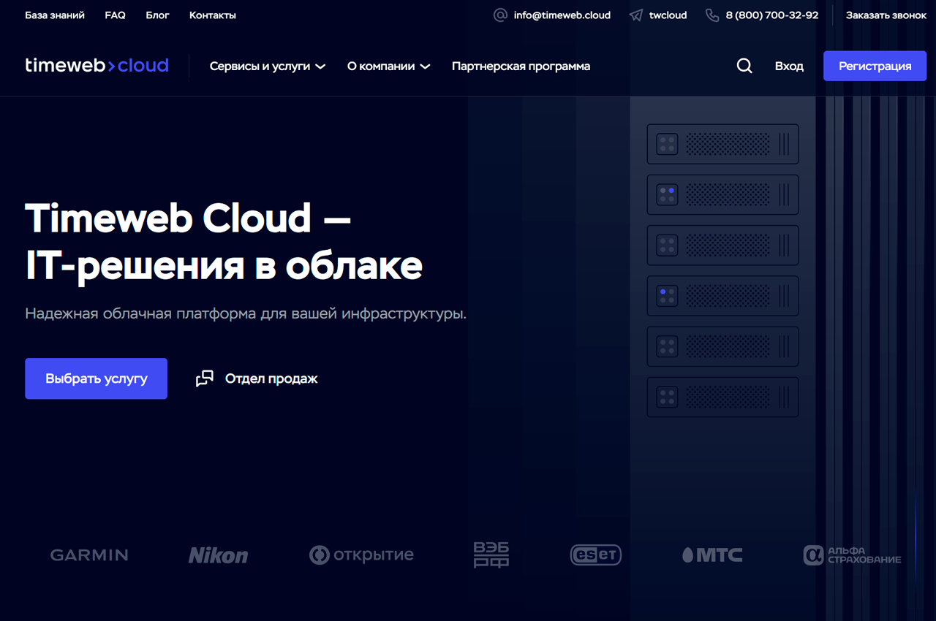Call 8 (800) 700-32-92 number
The height and width of the screenshot is (621, 936).
772,15
